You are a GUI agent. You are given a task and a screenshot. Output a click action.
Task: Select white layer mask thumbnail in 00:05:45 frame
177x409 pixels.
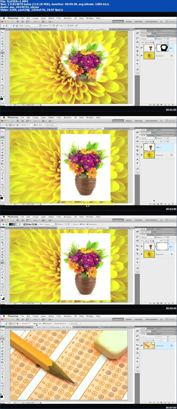coord(162,246)
